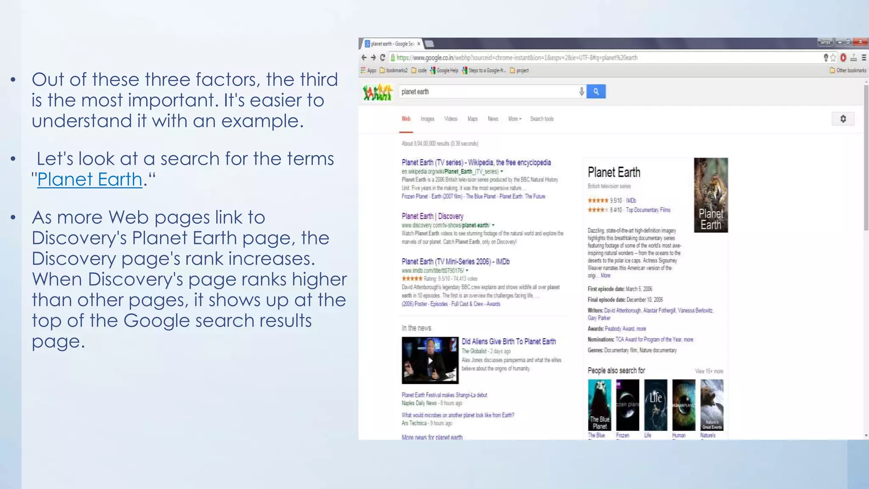
Task: Open the Planet Earth | Discovery result
Action: [432, 216]
